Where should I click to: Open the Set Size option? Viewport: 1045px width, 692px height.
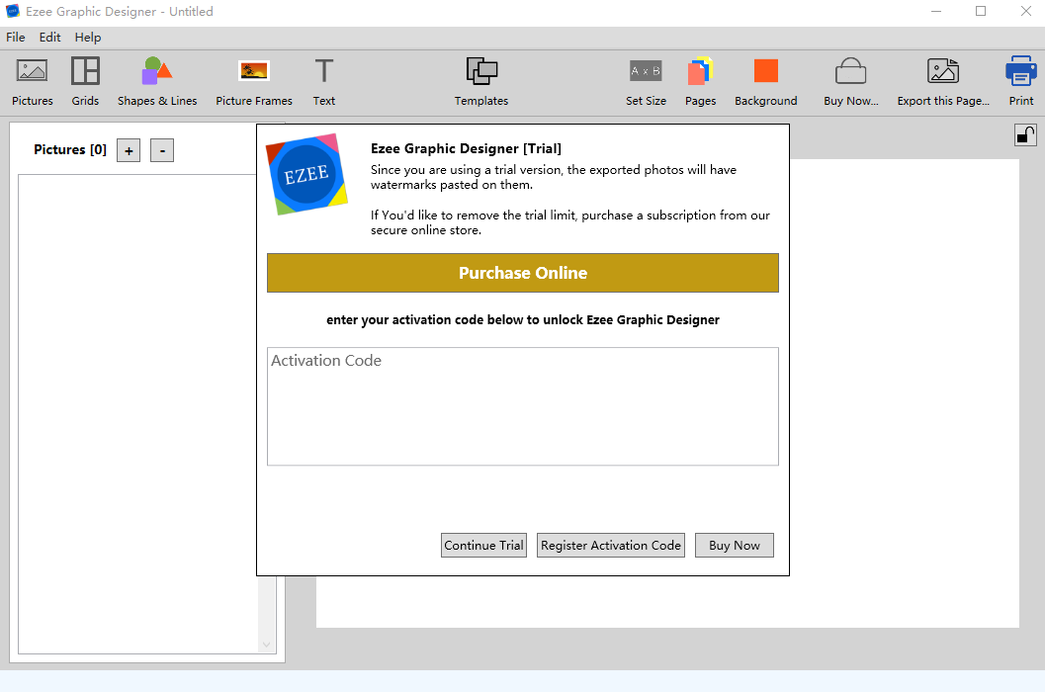pyautogui.click(x=646, y=82)
